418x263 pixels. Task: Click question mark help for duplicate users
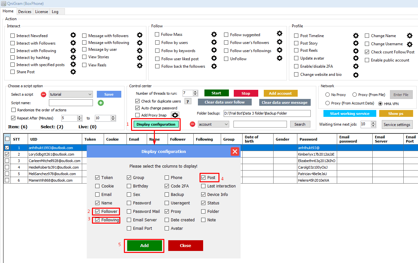[188, 101]
